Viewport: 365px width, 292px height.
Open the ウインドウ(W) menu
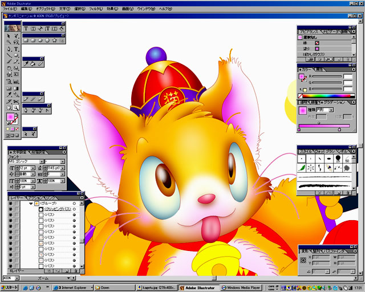point(146,9)
